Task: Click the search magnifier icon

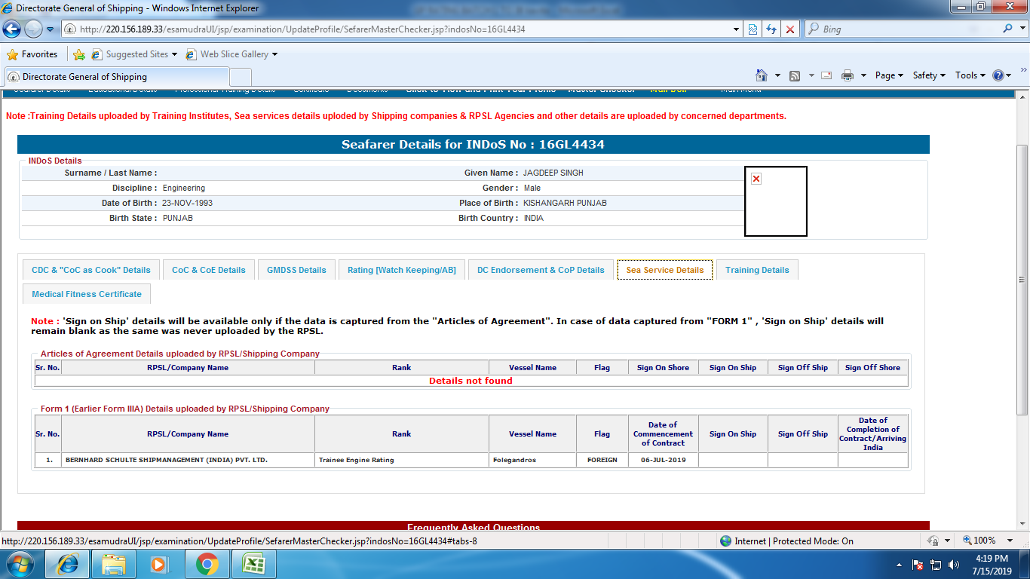Action: point(1008,29)
